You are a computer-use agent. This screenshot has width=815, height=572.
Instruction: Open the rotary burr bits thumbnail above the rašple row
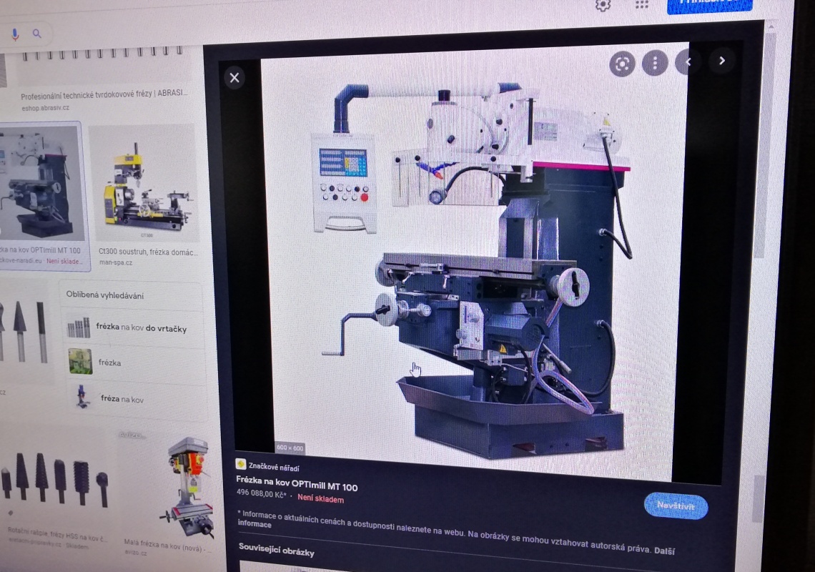pyautogui.click(x=26, y=332)
